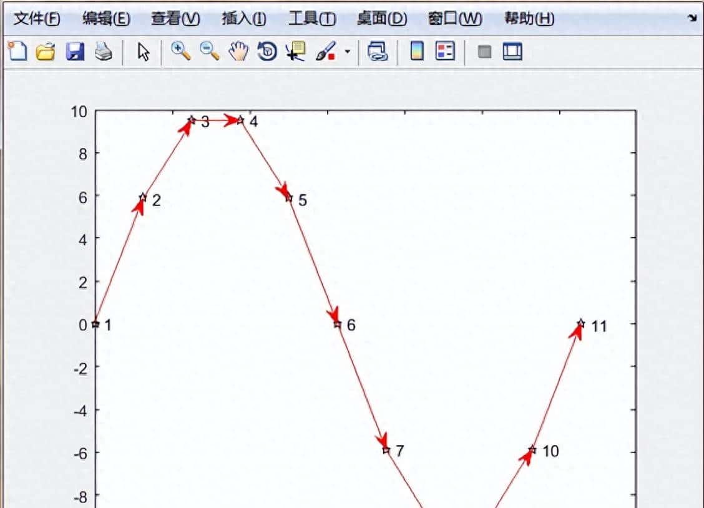Viewport: 704px width, 508px height.
Task: Print the figure with the printer icon
Action: coord(103,52)
